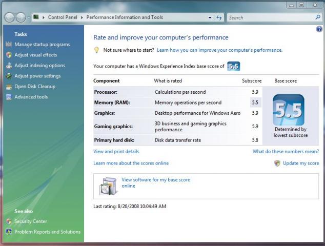Image resolution: width=325 pixels, height=246 pixels.
Task: Open Security Center link
Action: click(30, 221)
